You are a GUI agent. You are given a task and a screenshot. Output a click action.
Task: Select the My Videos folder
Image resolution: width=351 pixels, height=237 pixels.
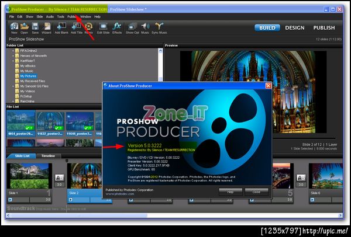click(x=27, y=92)
